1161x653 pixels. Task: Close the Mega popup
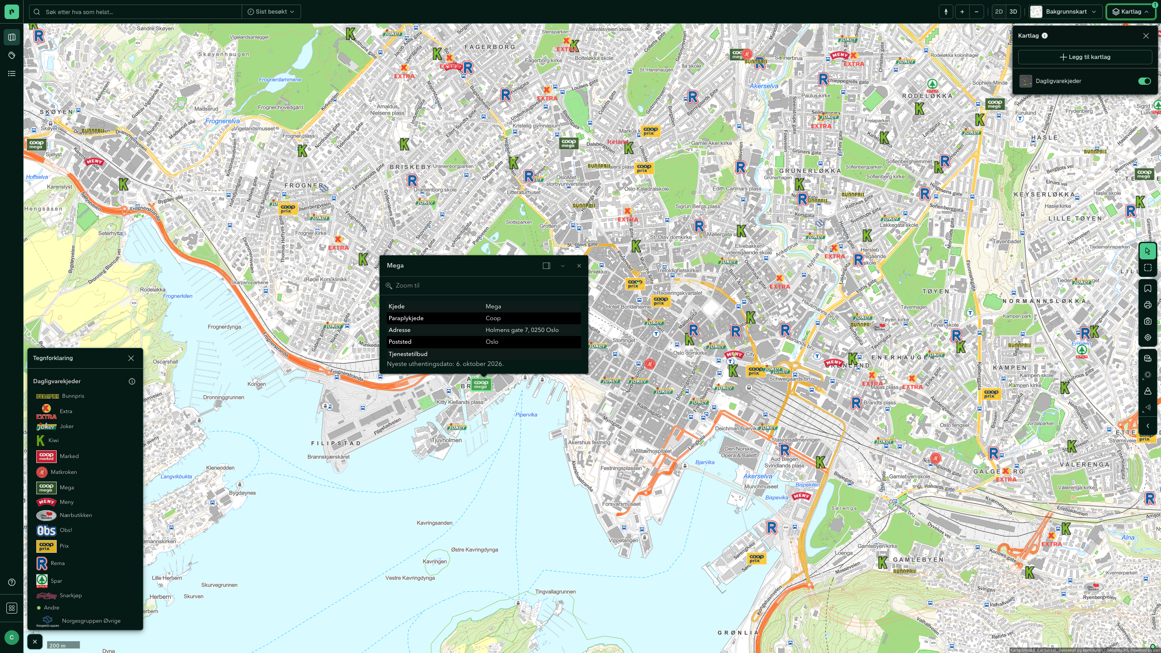pos(579,266)
